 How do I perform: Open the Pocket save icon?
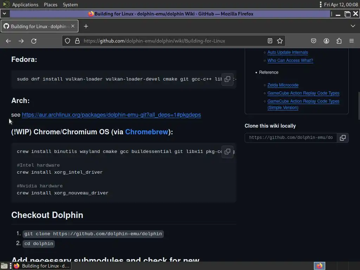(313, 41)
